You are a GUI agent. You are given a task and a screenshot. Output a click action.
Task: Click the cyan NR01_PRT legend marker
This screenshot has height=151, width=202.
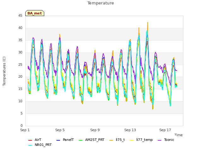pos(30,145)
